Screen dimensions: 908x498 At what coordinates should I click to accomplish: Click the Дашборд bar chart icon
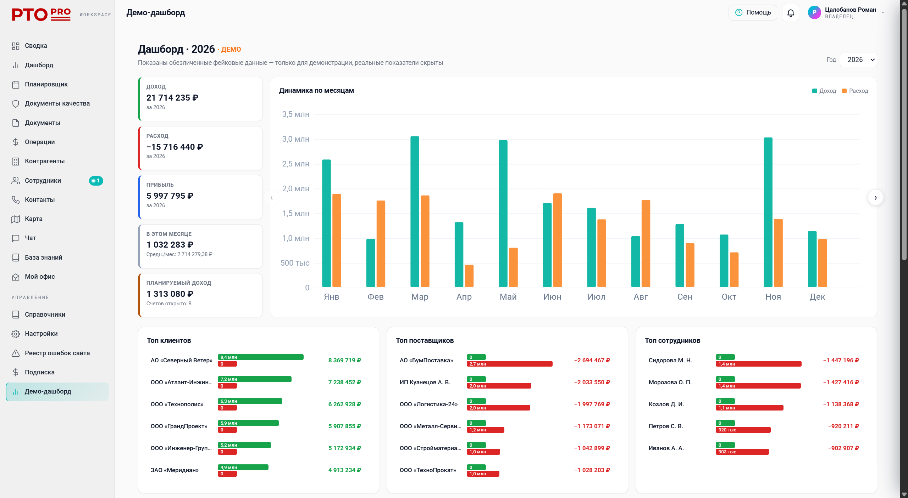(x=16, y=65)
